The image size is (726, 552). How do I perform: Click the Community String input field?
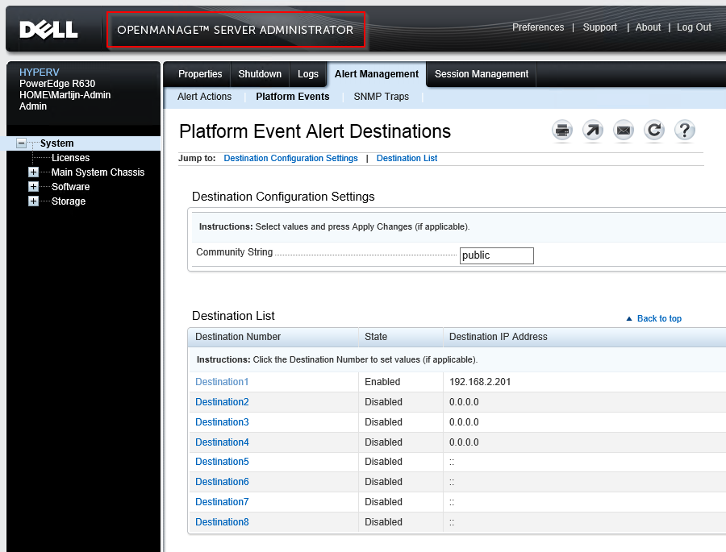pos(496,255)
